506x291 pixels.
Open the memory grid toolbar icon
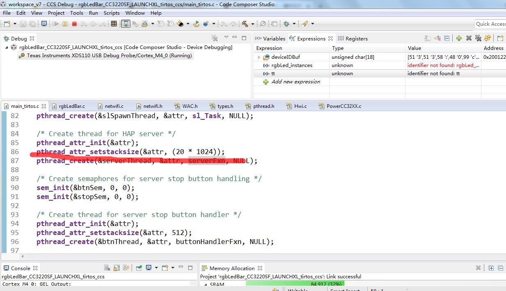[114, 24]
